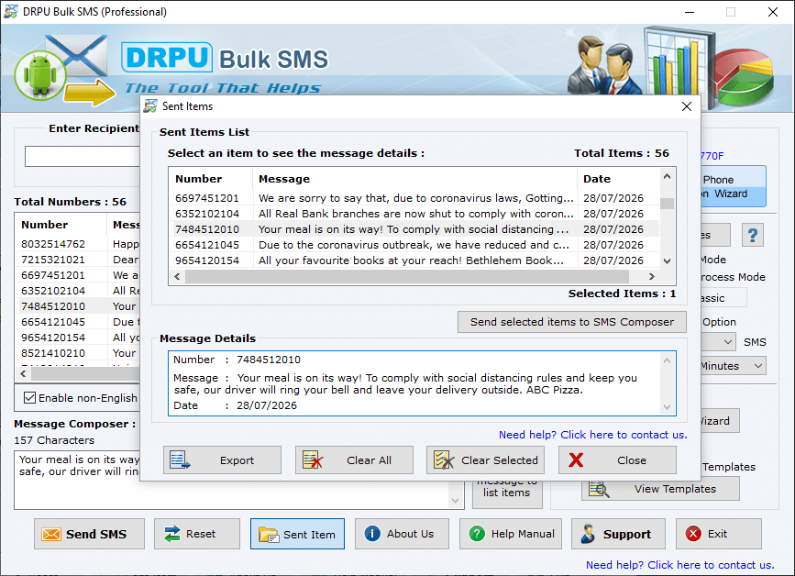The width and height of the screenshot is (795, 576).
Task: Click the sent list horizontal scroll-right arrow
Action: 652,276
